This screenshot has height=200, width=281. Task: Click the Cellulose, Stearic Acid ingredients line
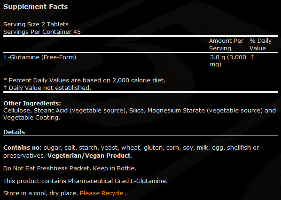click(x=140, y=110)
